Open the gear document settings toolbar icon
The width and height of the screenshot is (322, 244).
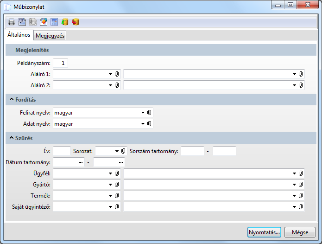pyautogui.click(x=22, y=22)
